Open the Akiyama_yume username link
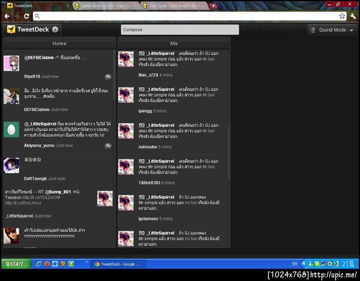This screenshot has height=281, width=360. [x=39, y=146]
